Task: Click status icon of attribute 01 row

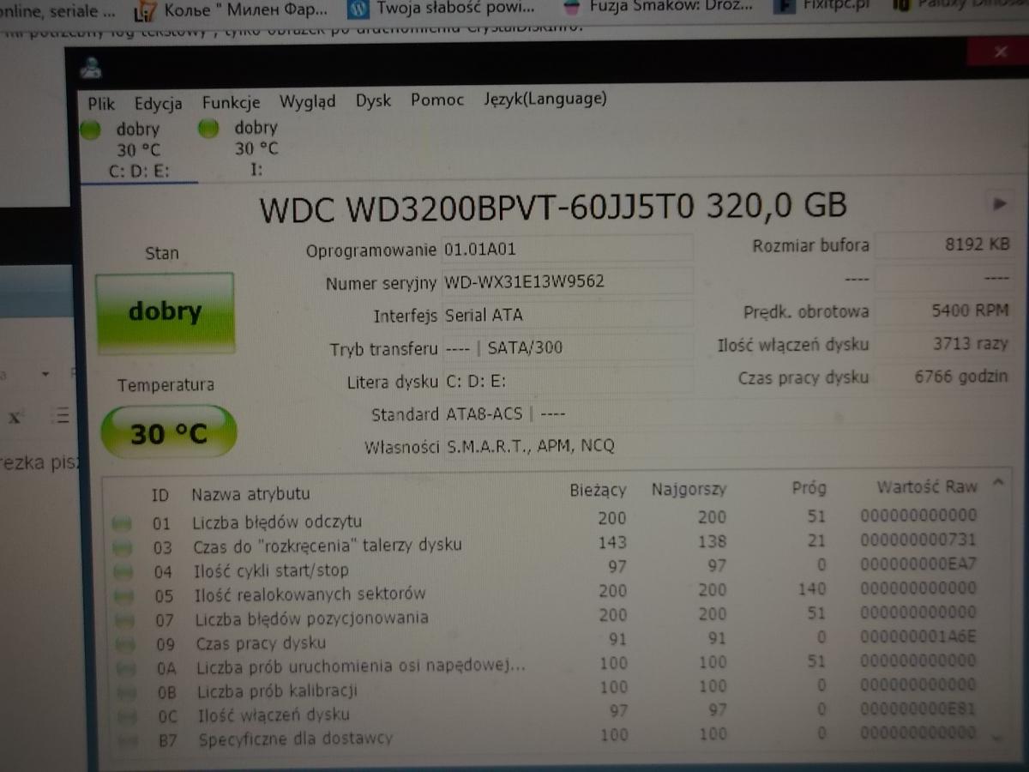Action: tap(122, 522)
